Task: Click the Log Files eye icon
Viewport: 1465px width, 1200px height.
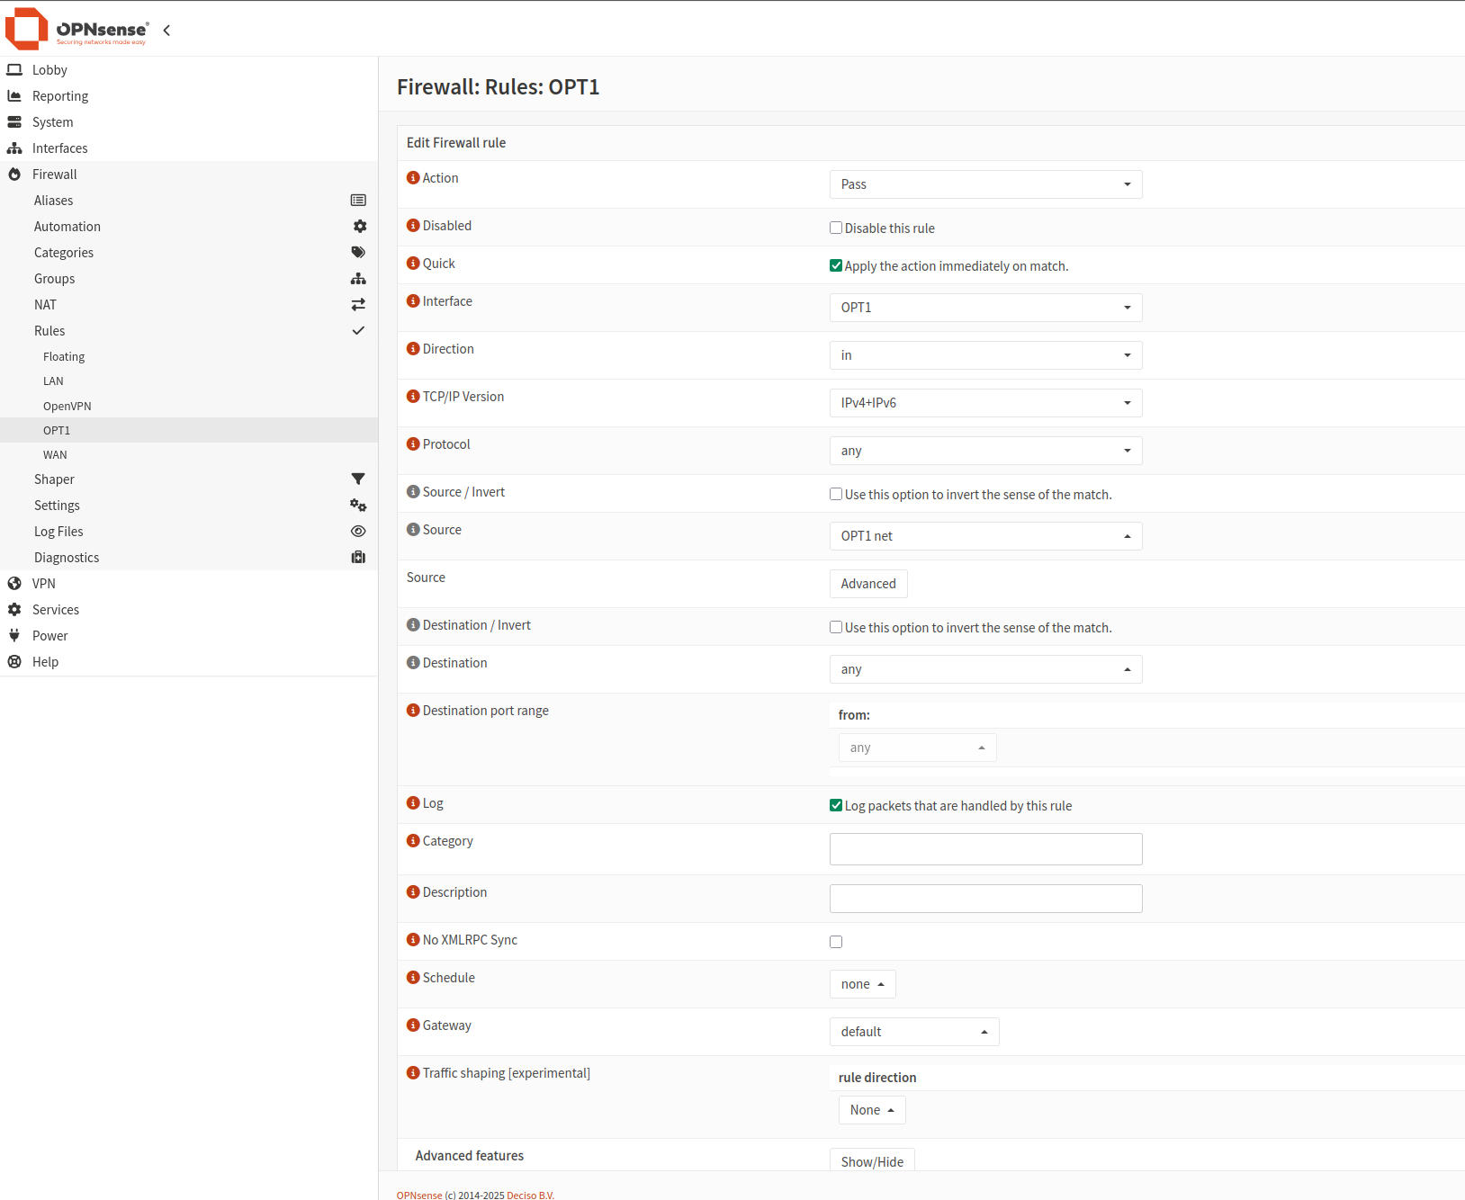Action: tap(358, 532)
